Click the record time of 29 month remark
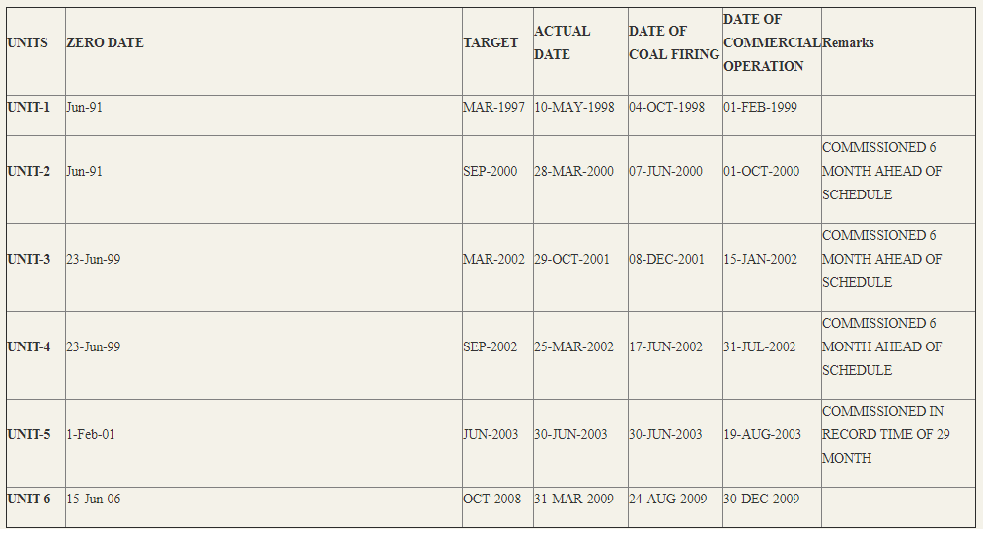This screenshot has height=539, width=983. point(886,434)
